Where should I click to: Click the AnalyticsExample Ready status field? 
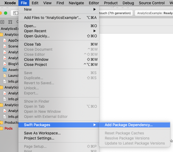pos(155,13)
